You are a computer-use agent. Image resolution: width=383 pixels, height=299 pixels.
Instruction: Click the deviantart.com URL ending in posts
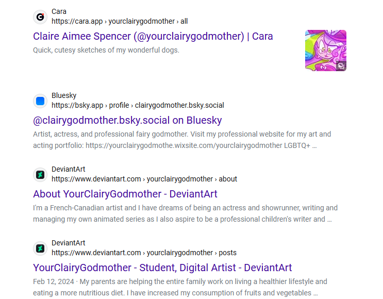click(x=144, y=253)
